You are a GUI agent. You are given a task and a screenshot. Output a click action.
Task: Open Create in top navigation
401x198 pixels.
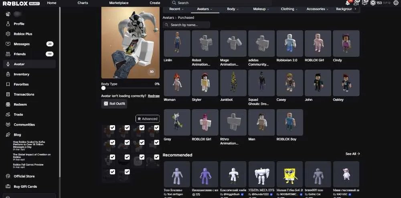[155, 3]
